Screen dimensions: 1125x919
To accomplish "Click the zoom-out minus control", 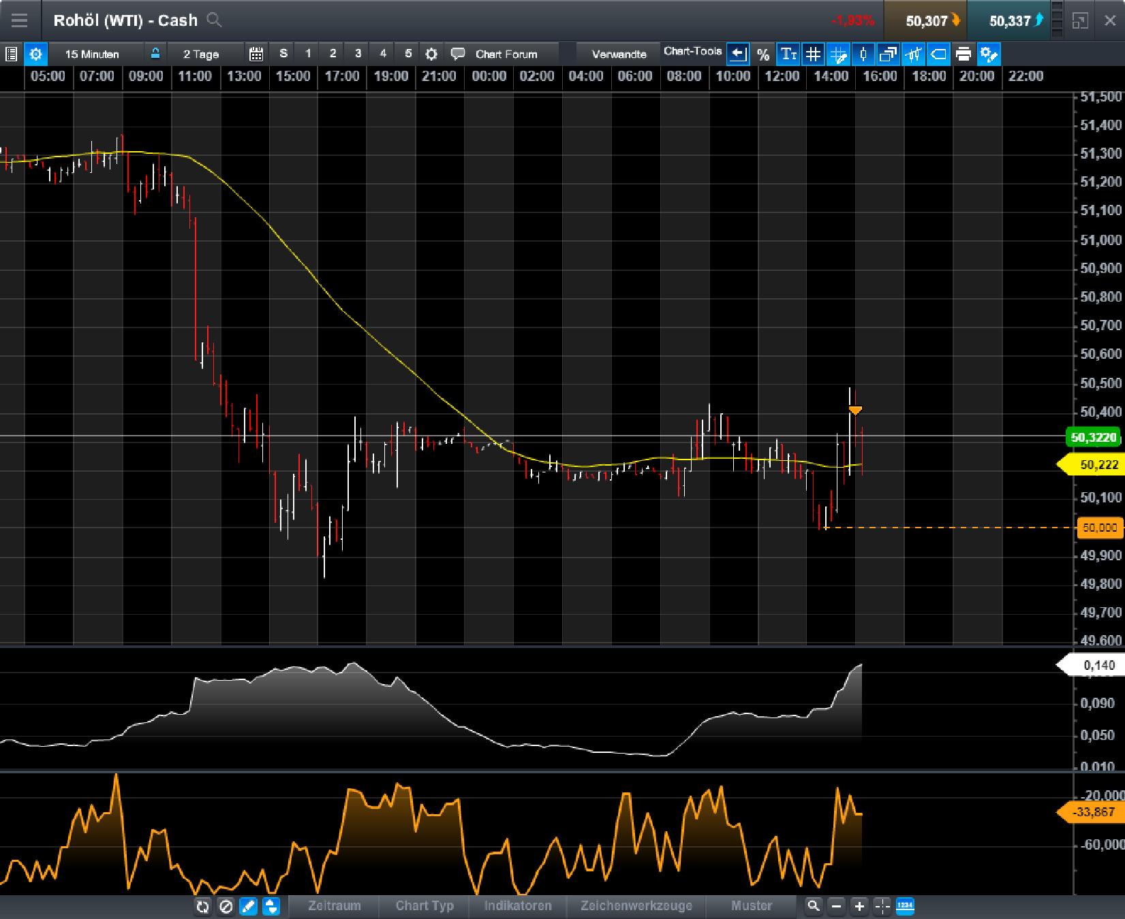I will [836, 906].
